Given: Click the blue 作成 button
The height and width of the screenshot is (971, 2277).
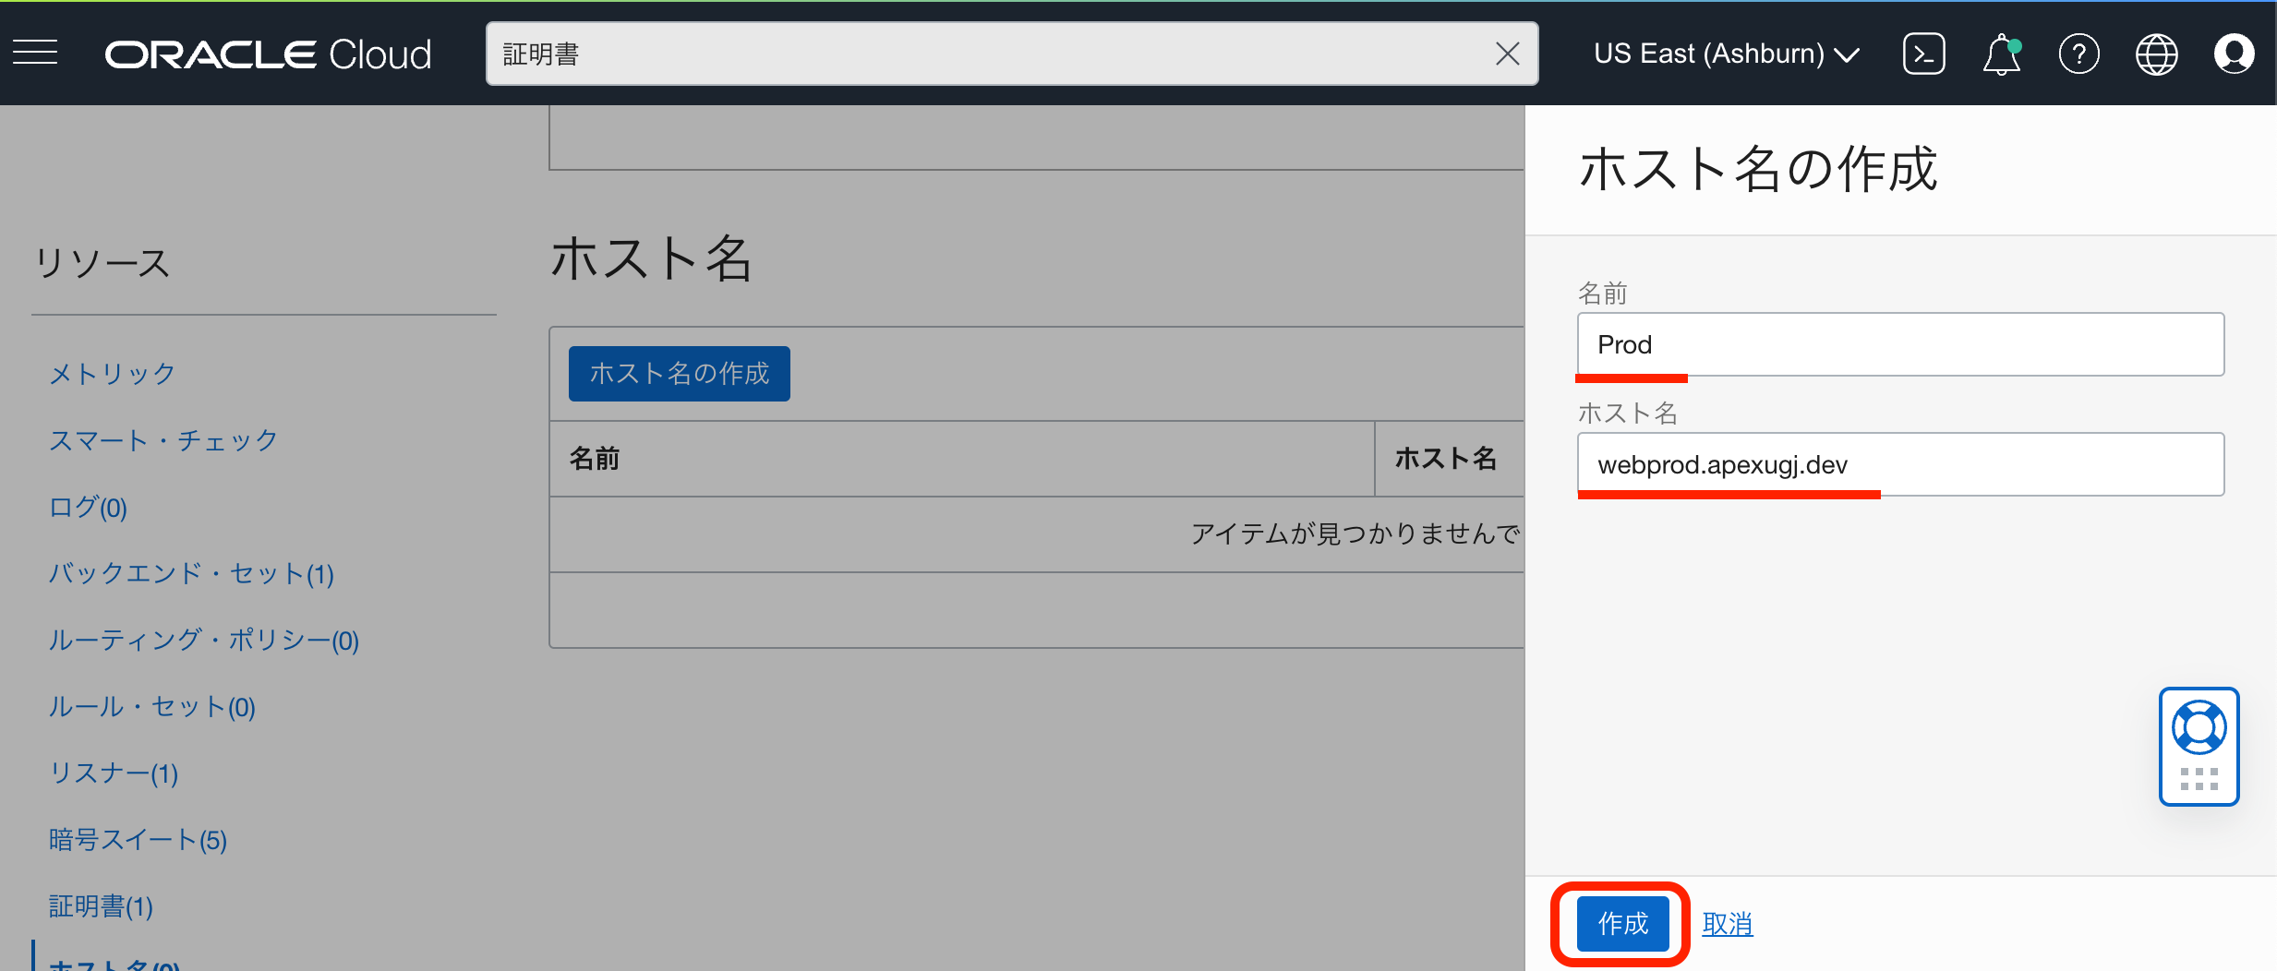Looking at the screenshot, I should coord(1622,923).
